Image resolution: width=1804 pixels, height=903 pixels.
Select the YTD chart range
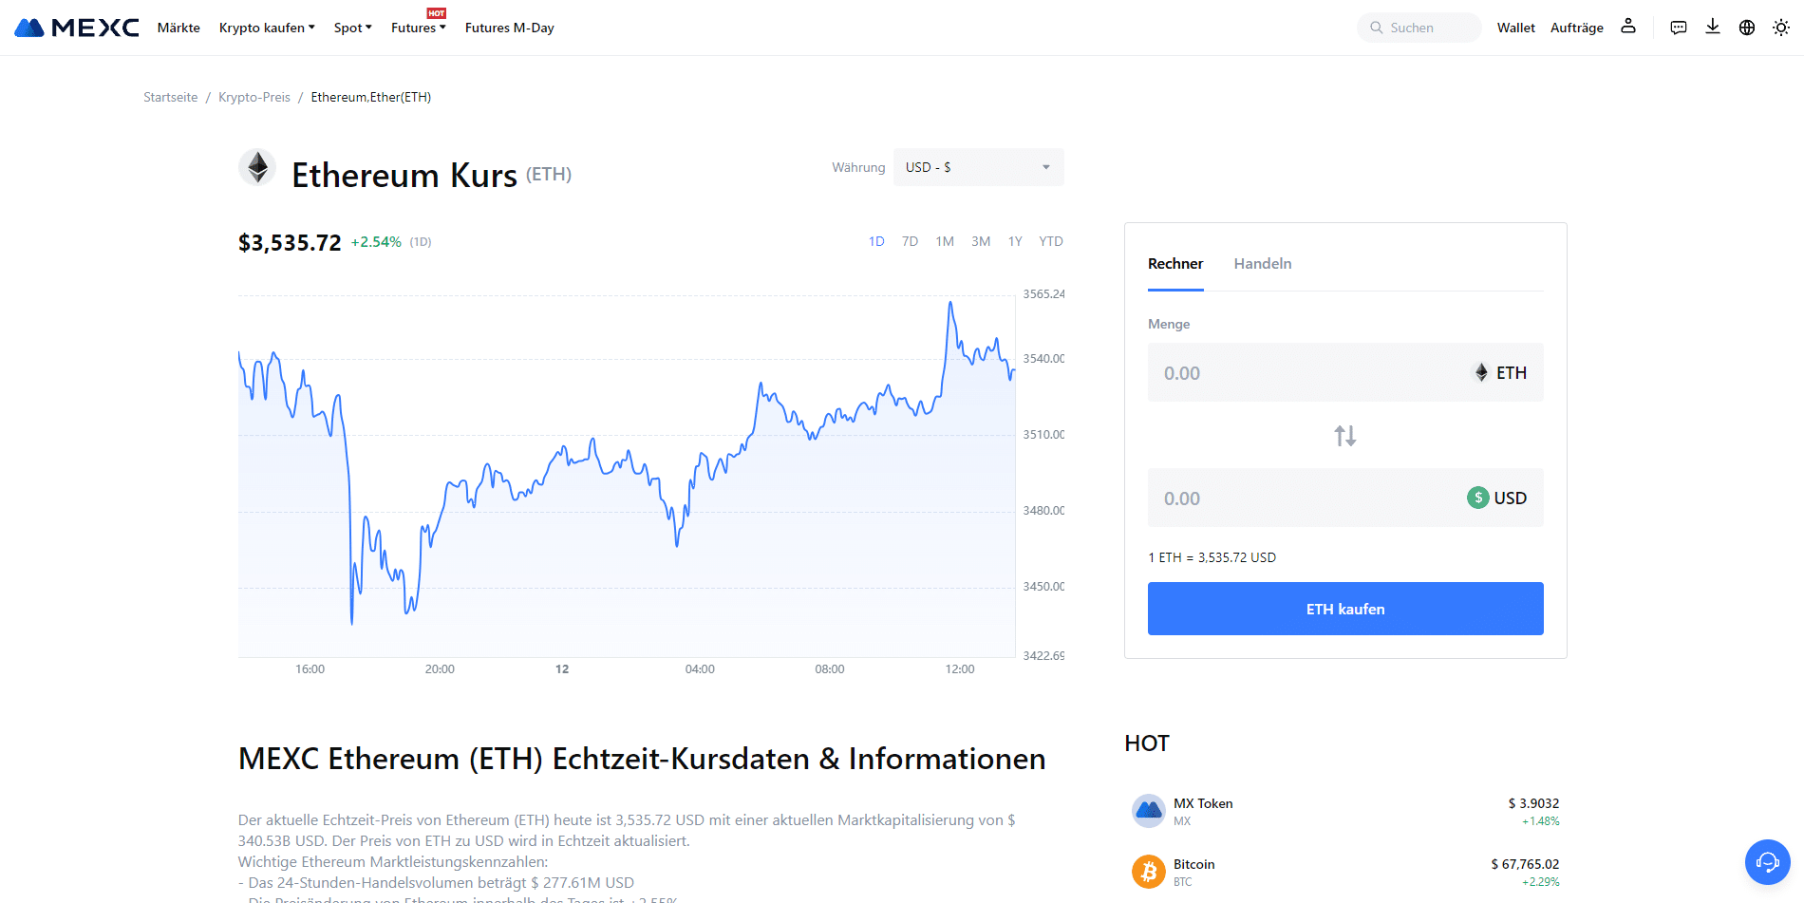pyautogui.click(x=1051, y=241)
